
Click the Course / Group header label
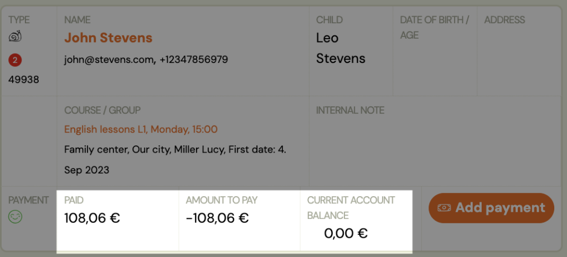[x=102, y=110]
